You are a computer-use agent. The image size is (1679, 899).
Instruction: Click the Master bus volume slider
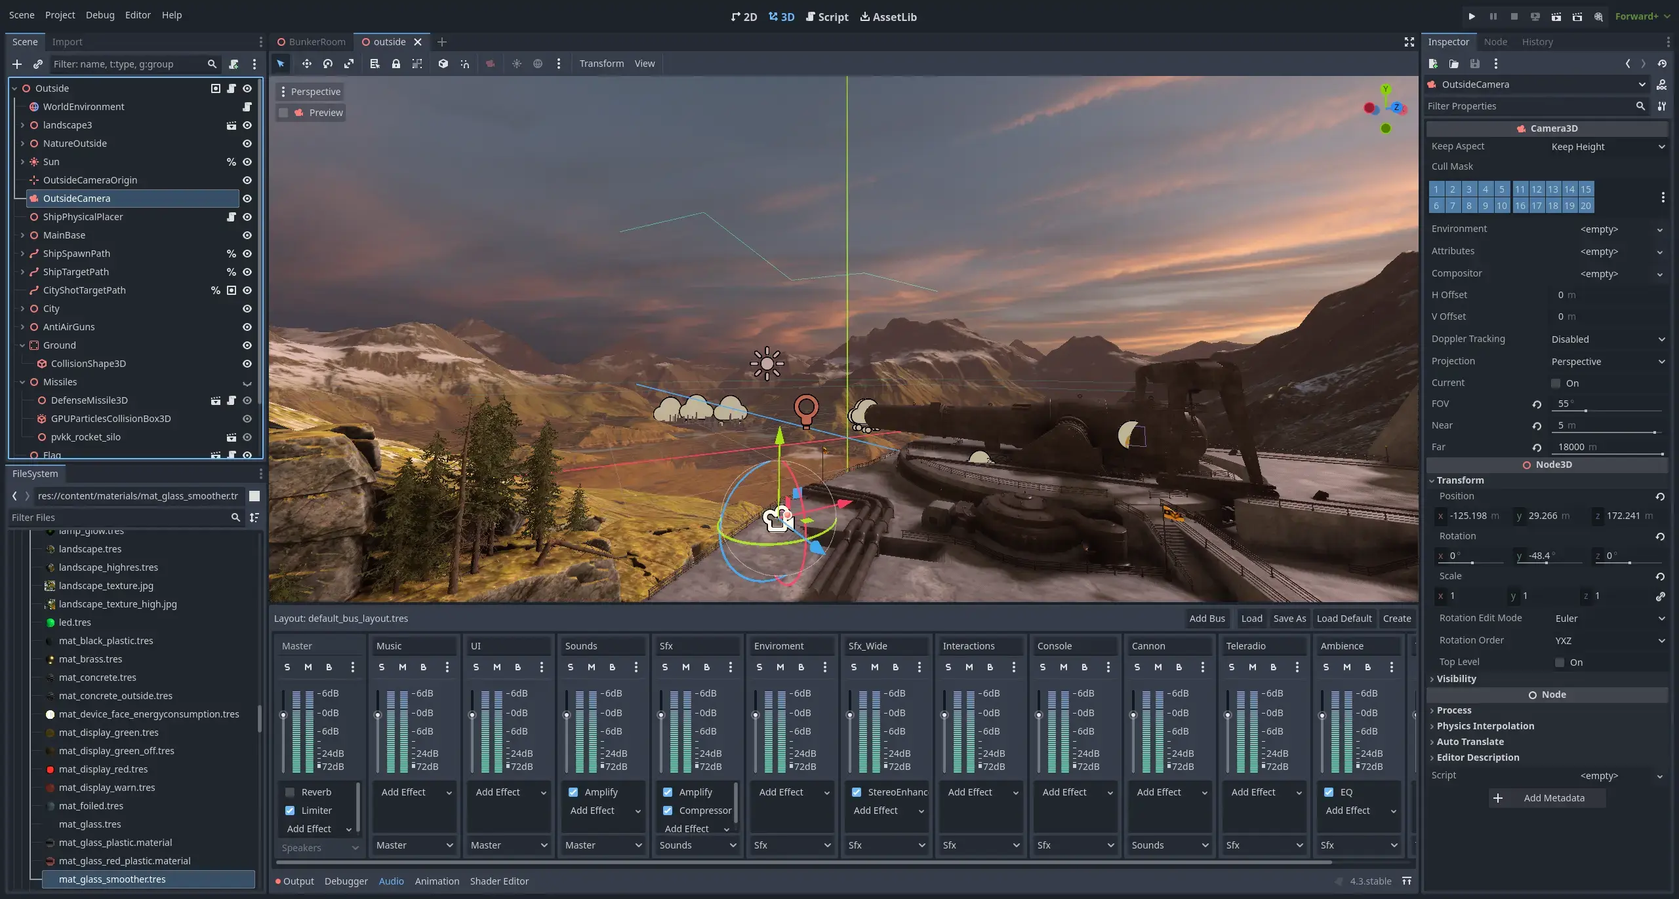283,731
